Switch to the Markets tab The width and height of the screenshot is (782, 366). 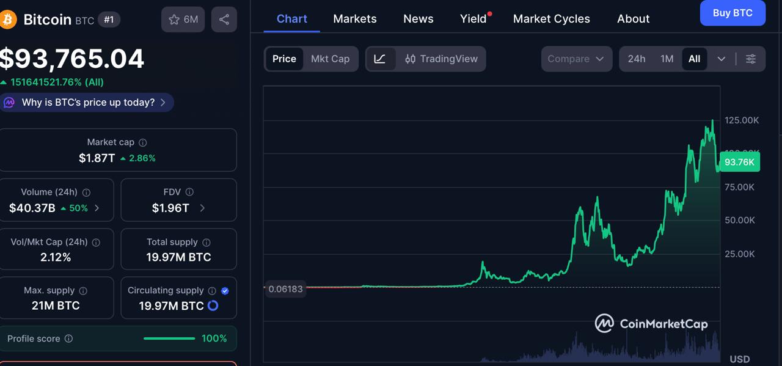(x=354, y=19)
